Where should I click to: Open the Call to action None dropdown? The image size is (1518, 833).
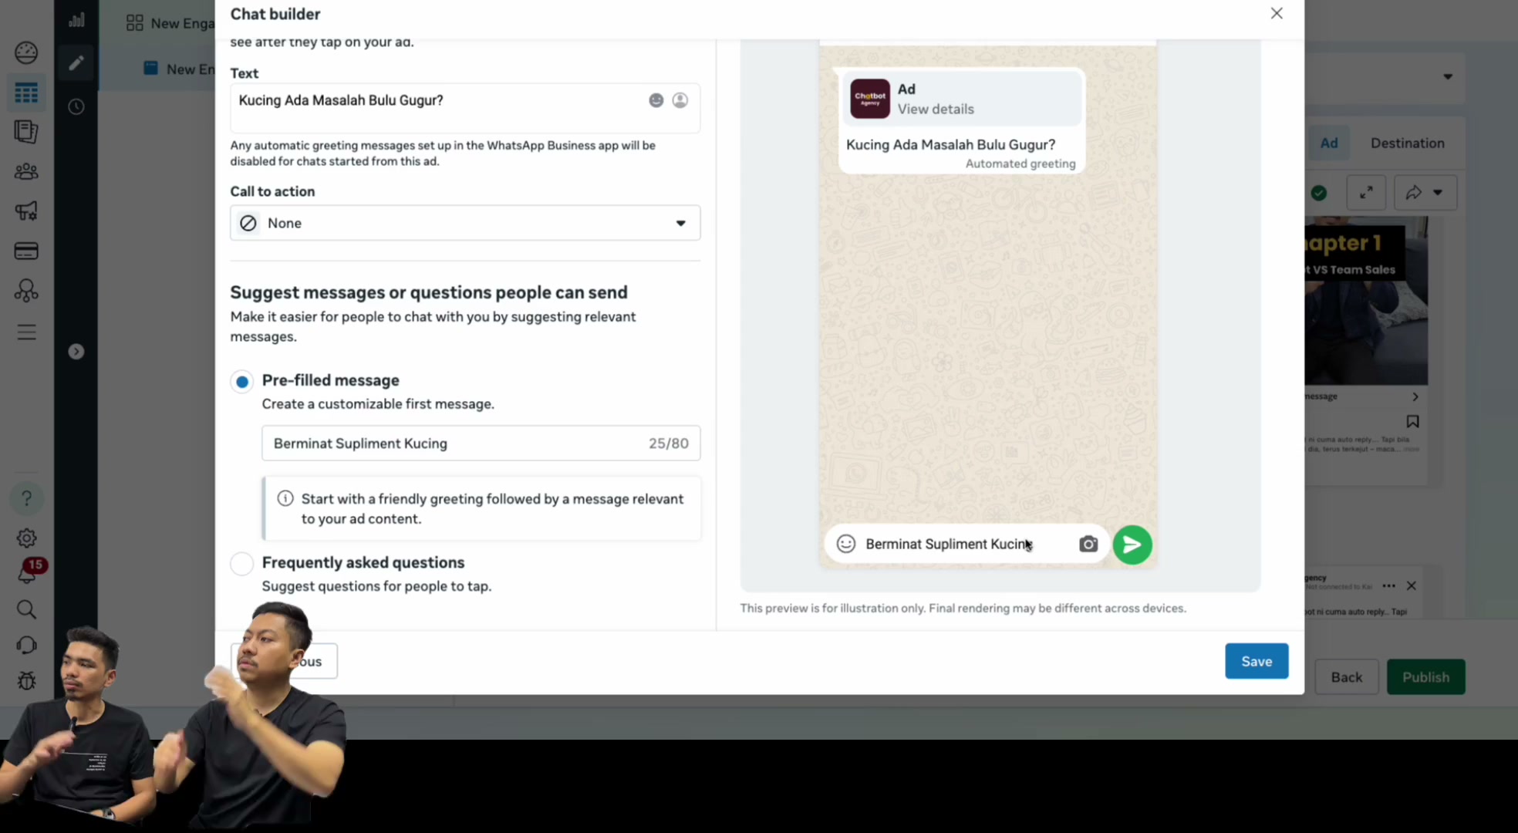click(x=465, y=223)
